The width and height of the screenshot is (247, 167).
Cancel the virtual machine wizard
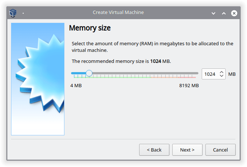tap(220, 150)
